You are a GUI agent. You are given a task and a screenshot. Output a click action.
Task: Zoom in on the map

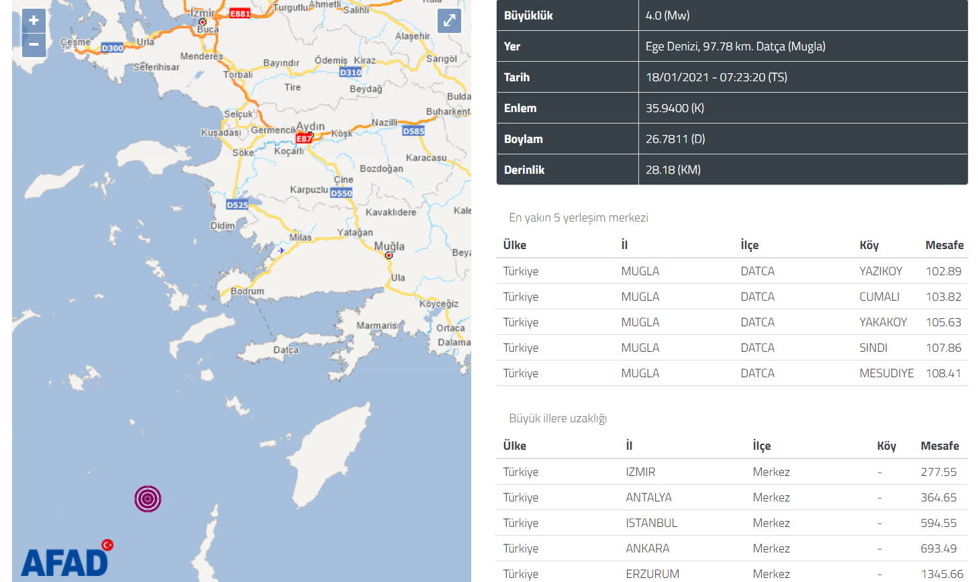pyautogui.click(x=34, y=21)
